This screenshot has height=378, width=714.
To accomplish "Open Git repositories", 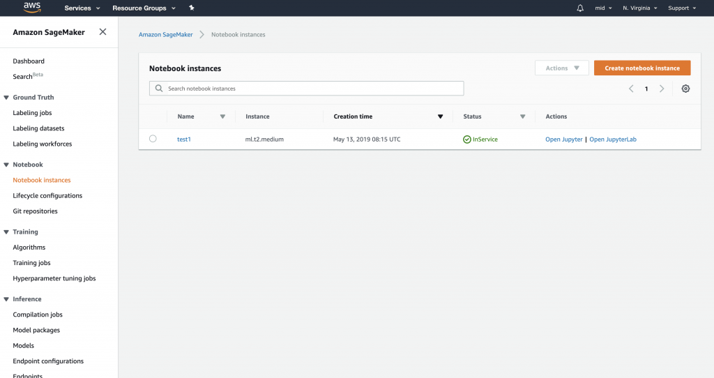I will [35, 211].
